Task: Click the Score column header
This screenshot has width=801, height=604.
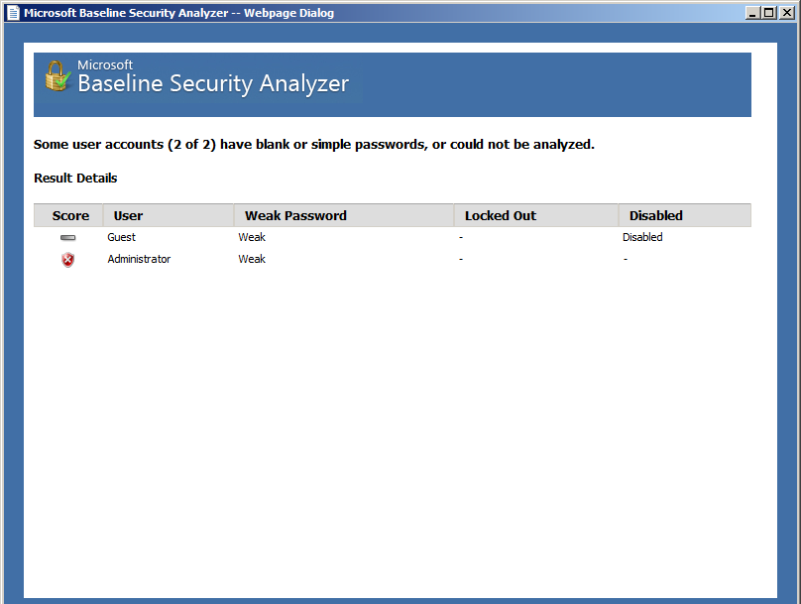Action: (68, 215)
